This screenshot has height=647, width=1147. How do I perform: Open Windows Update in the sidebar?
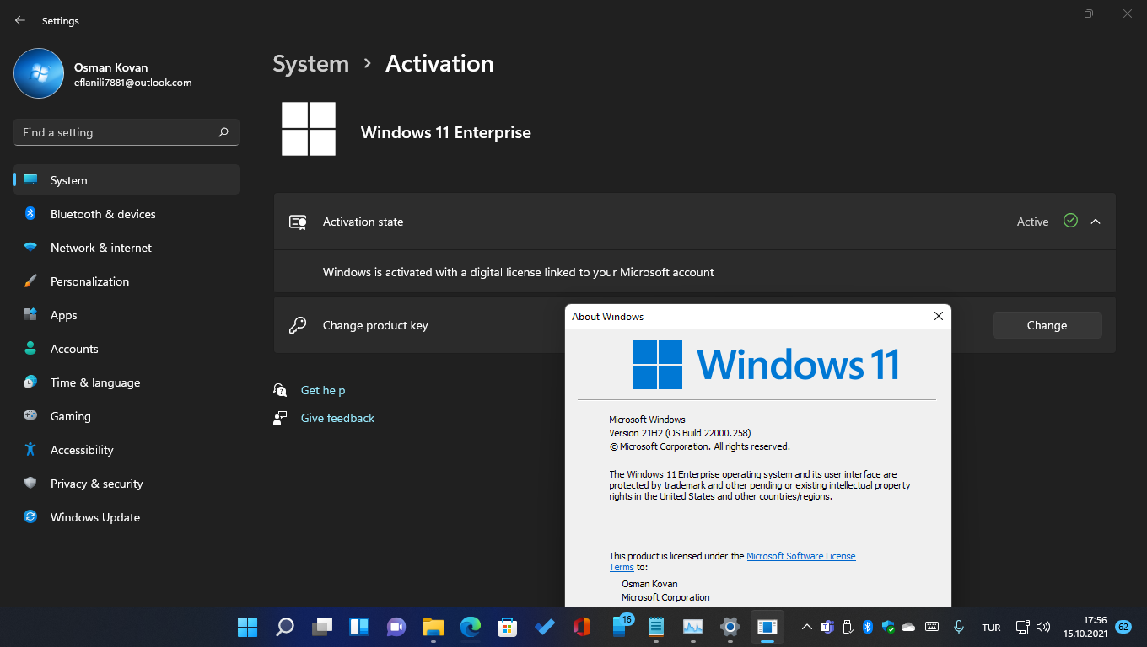coord(127,517)
